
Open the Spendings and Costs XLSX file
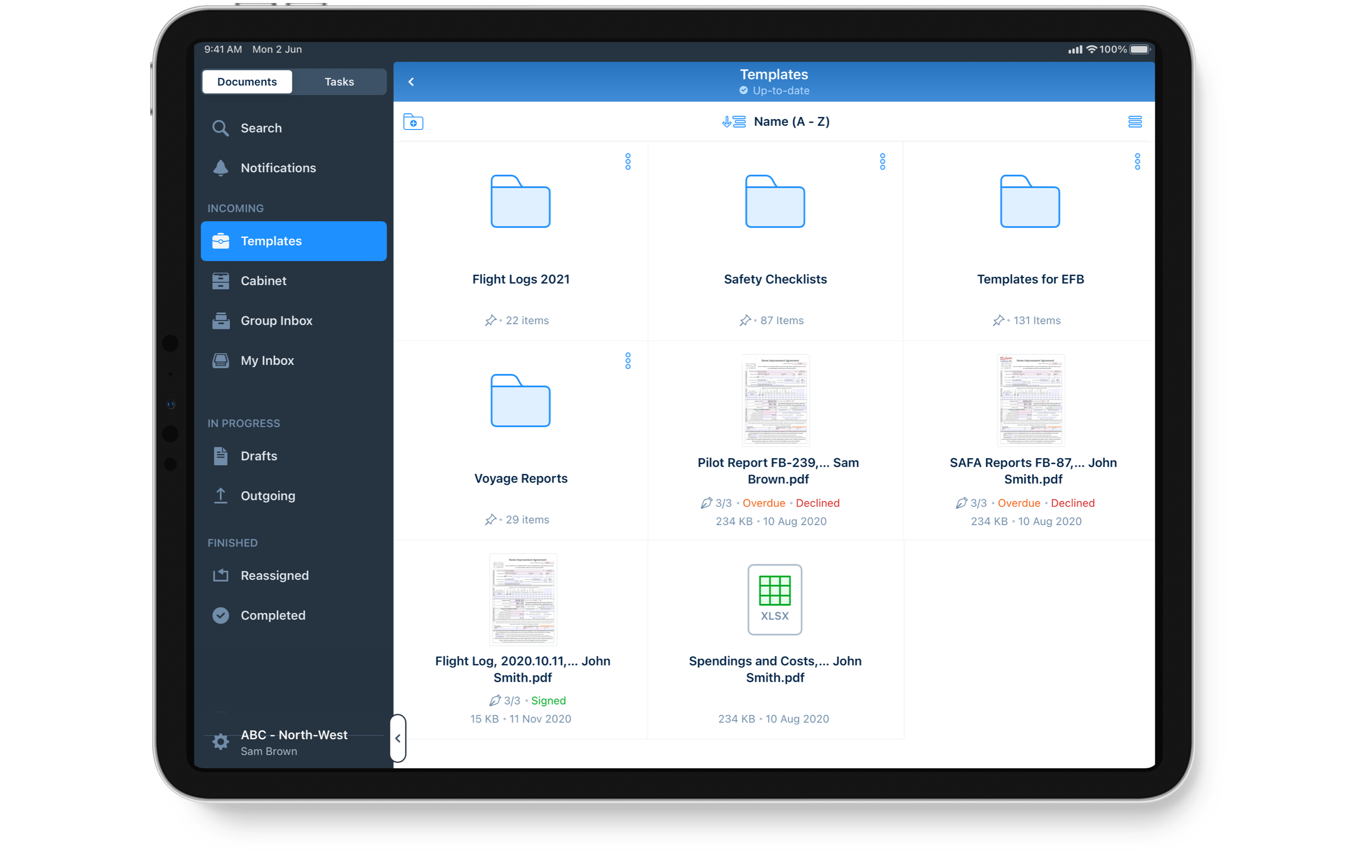pos(774,599)
